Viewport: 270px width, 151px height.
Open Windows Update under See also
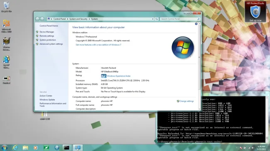[47, 100]
